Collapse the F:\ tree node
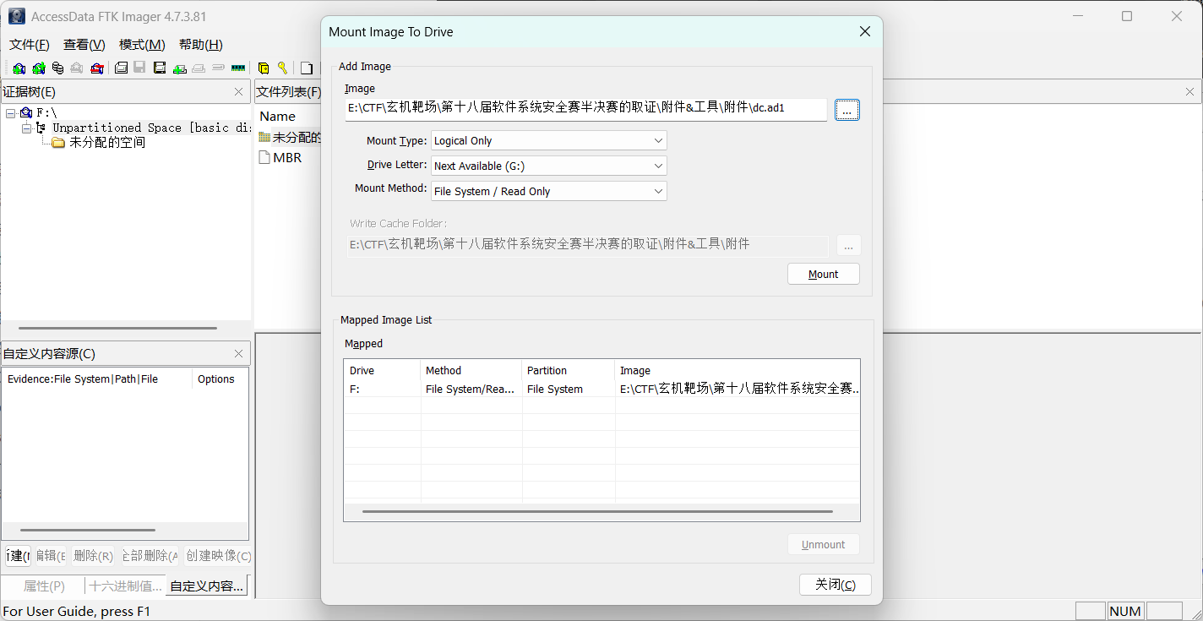The image size is (1203, 621). (x=10, y=112)
